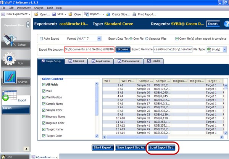Expand the Save dropdown arrow

(65, 14)
